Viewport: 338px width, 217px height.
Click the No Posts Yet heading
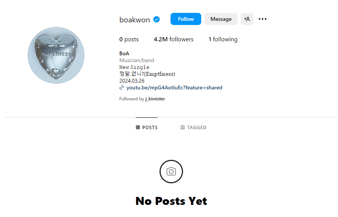point(171,201)
